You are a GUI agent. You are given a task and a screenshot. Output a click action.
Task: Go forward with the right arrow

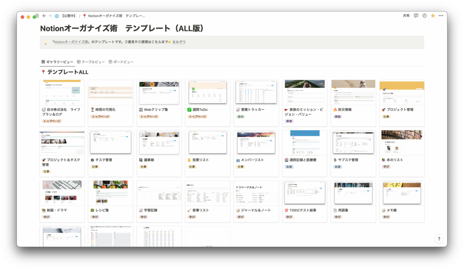click(x=50, y=16)
